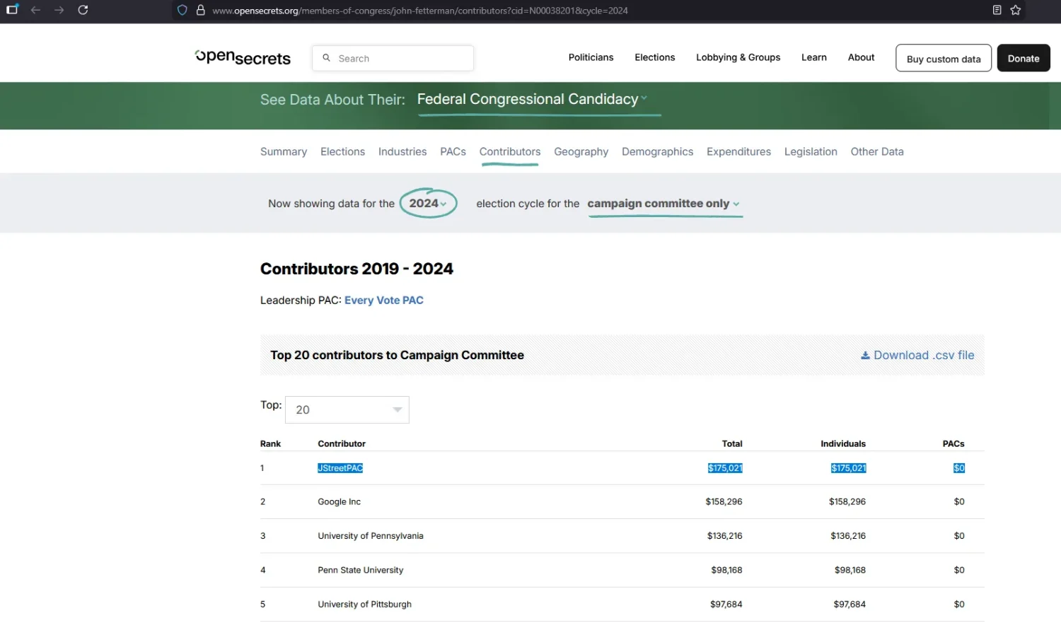Switch to the PACs tab
This screenshot has height=623, width=1061.
tap(453, 151)
